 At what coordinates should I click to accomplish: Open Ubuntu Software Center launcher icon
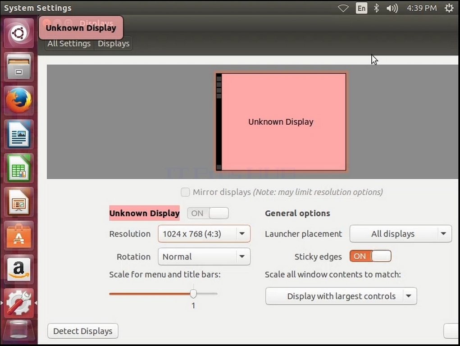(19, 236)
